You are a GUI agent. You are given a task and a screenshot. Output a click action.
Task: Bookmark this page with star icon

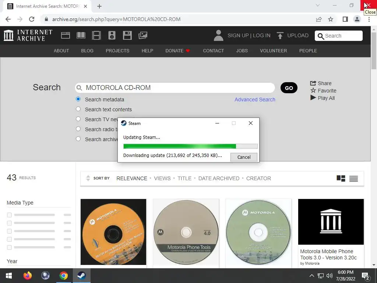point(331,19)
